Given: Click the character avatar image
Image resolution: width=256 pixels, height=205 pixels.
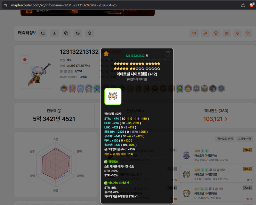Looking at the screenshot, I should (x=39, y=75).
